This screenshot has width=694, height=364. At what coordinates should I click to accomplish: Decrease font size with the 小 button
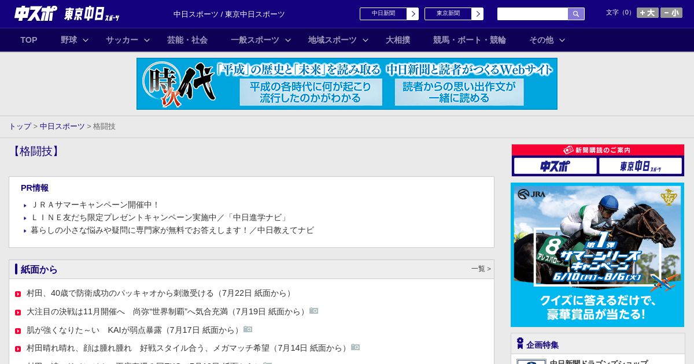[x=671, y=13]
